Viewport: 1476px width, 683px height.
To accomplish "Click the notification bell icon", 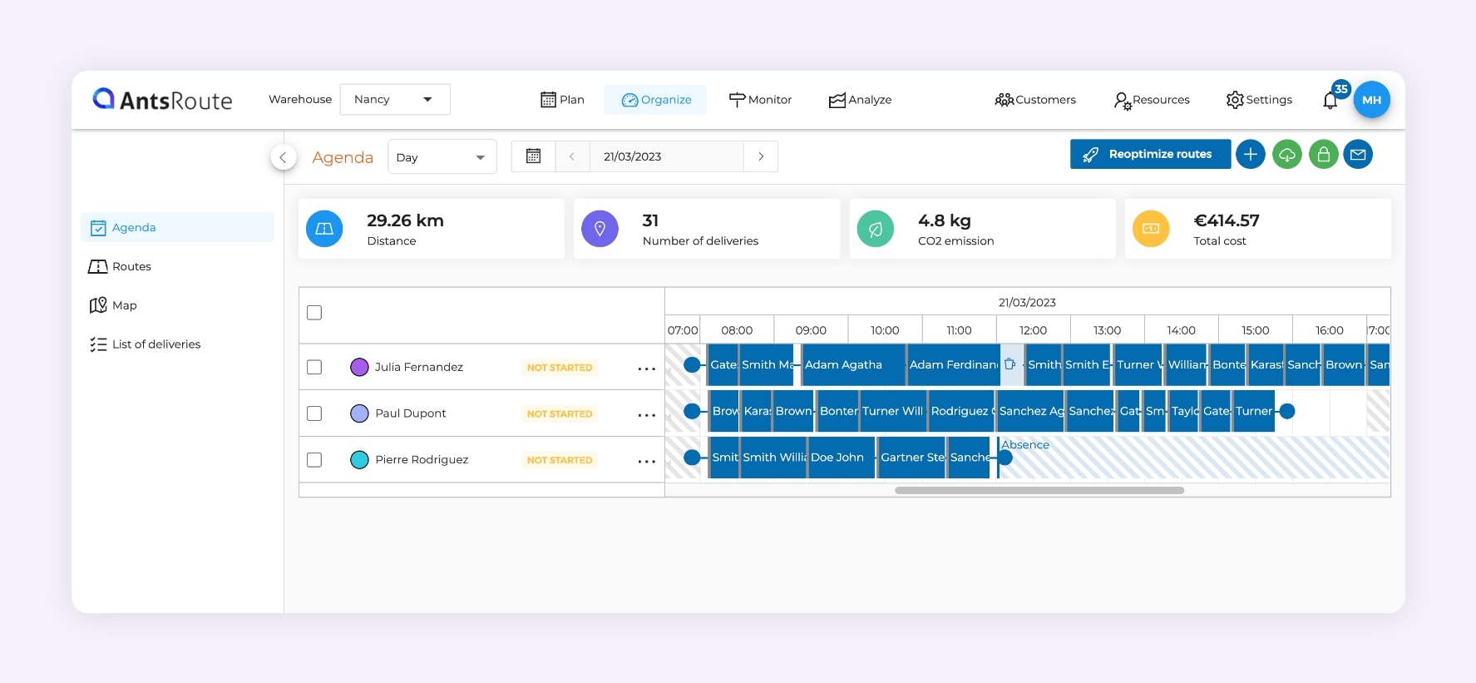I will click(x=1330, y=101).
